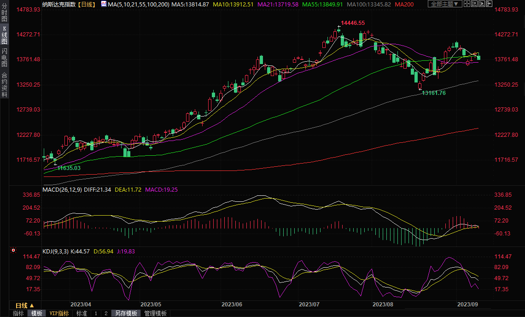The width and height of the screenshot is (525, 317).
Task: Click the MA indicator chart icon
Action: 104,4
